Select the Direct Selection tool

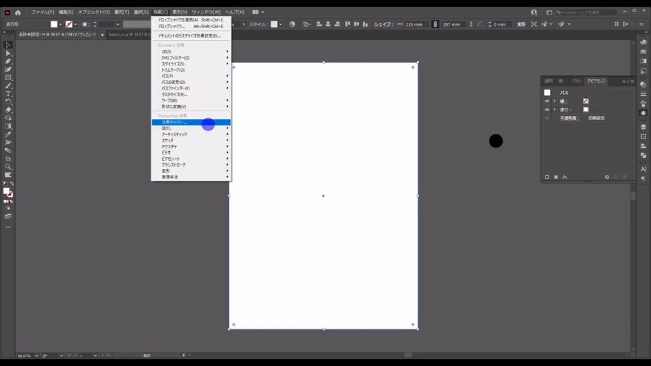pyautogui.click(x=8, y=53)
